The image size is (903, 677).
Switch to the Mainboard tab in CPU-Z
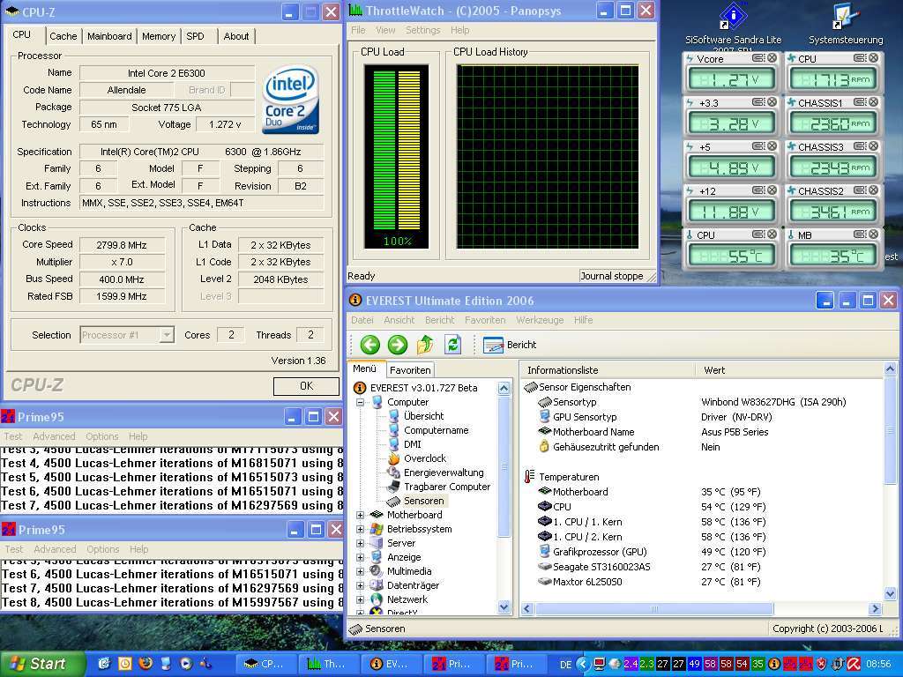[109, 36]
